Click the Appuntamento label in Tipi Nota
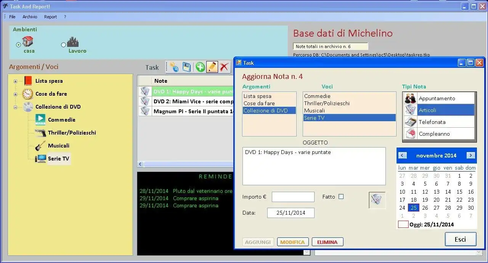The image size is (488, 263). pyautogui.click(x=437, y=98)
